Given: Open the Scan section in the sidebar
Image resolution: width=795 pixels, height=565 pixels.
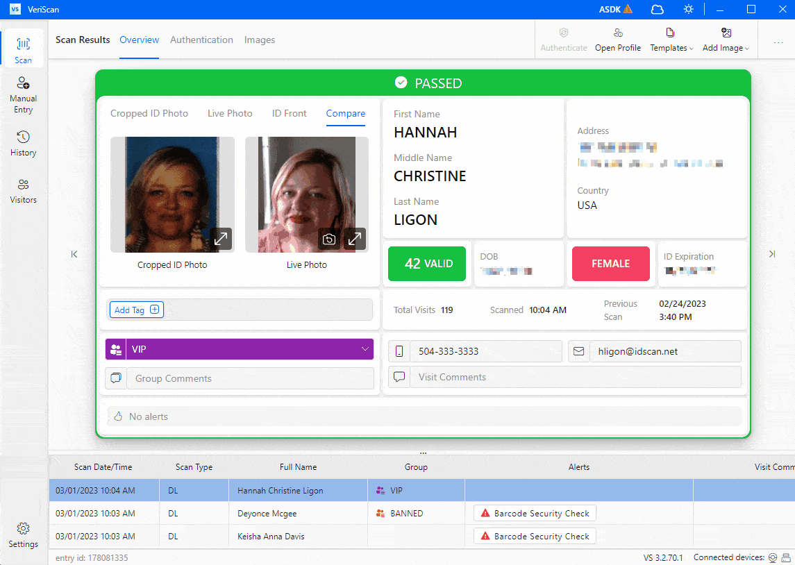Looking at the screenshot, I should click(23, 50).
